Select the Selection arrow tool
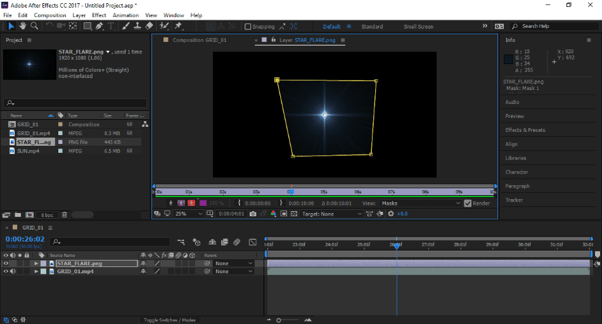 (11, 26)
